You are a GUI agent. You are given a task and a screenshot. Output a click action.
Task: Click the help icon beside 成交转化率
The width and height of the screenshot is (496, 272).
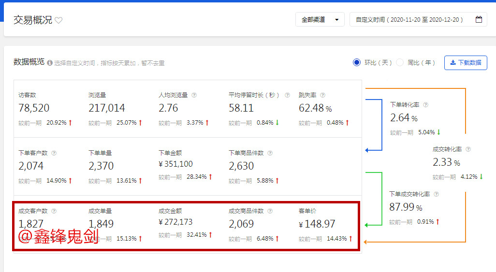(468, 150)
